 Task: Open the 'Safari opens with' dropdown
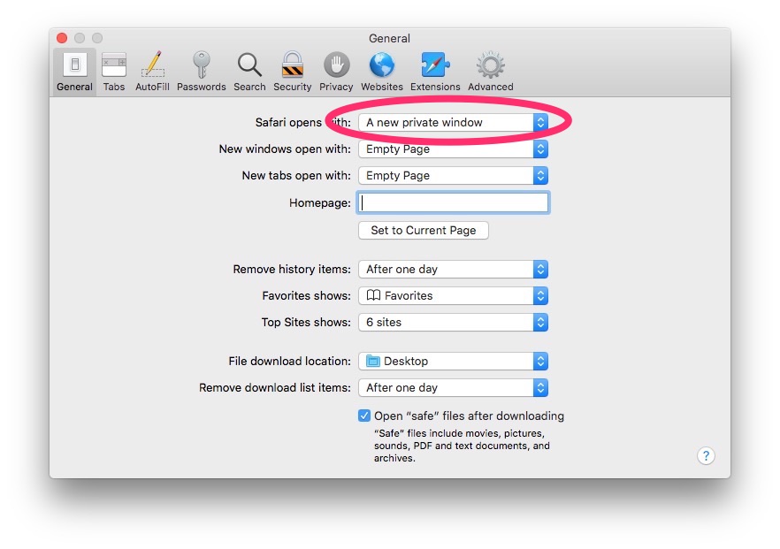pos(453,122)
